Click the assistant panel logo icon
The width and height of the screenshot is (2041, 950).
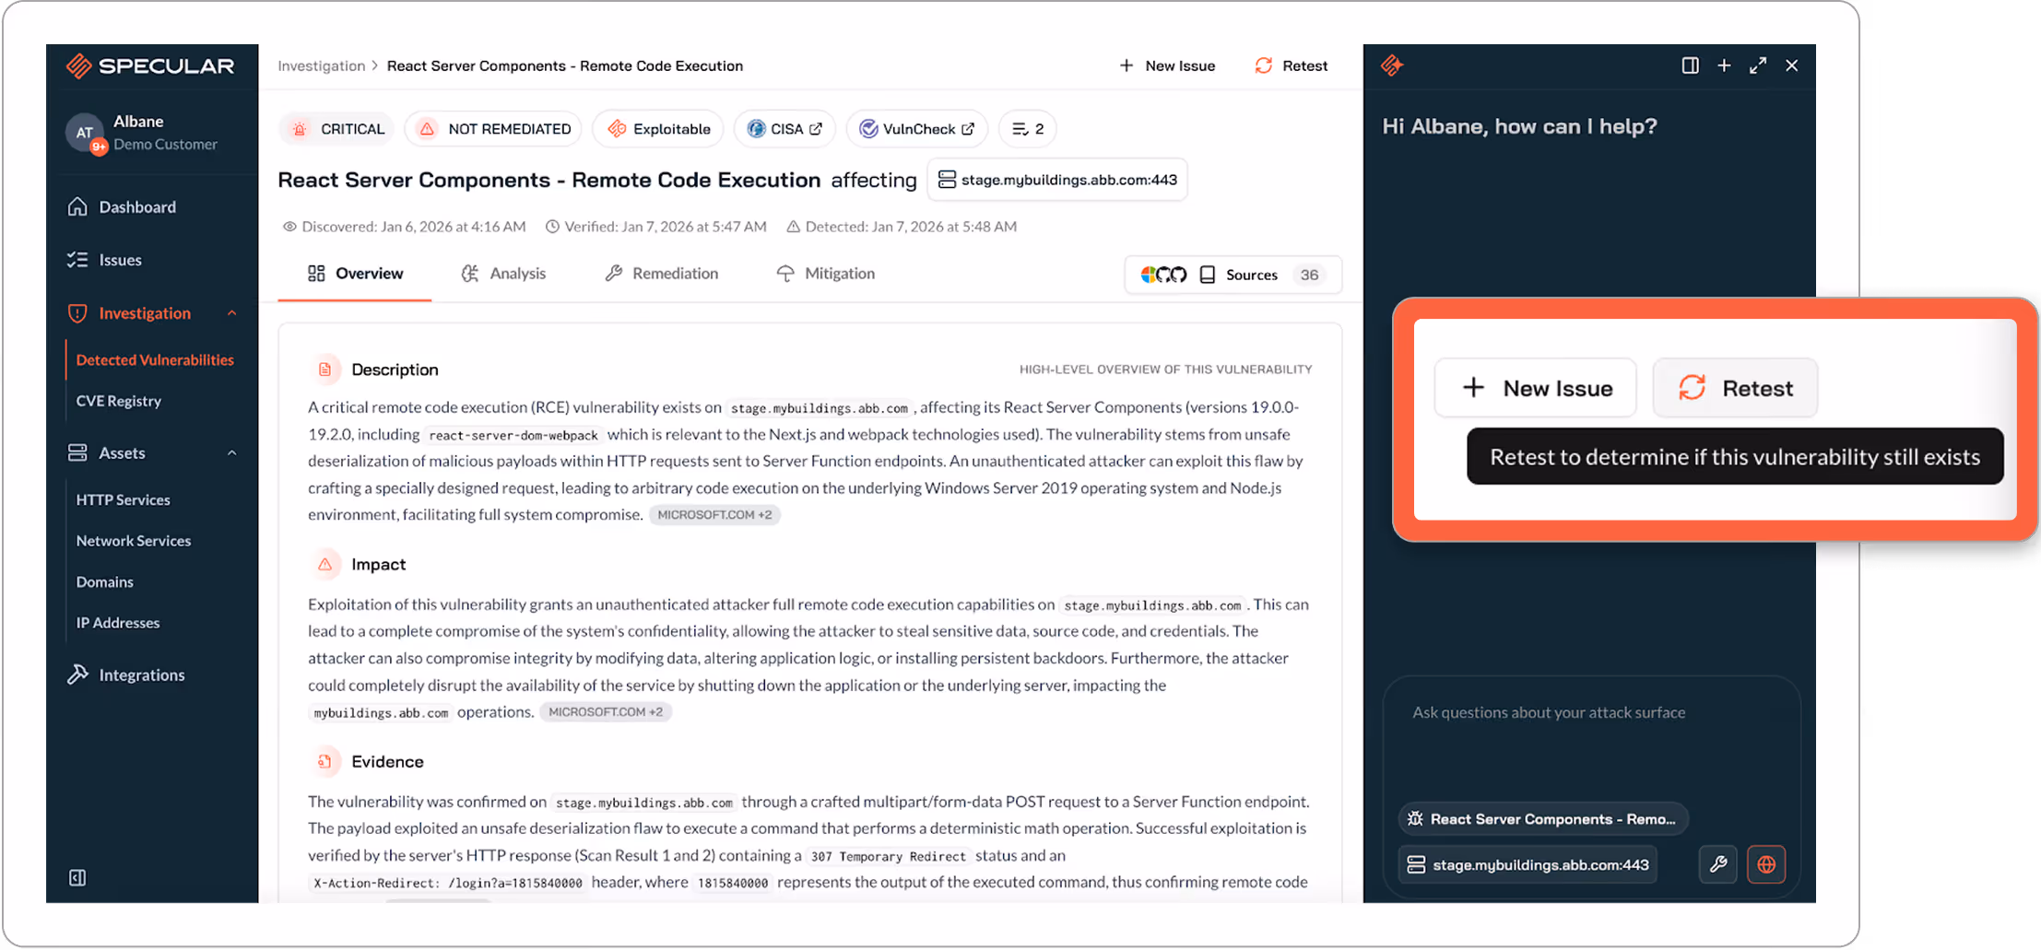(x=1392, y=65)
